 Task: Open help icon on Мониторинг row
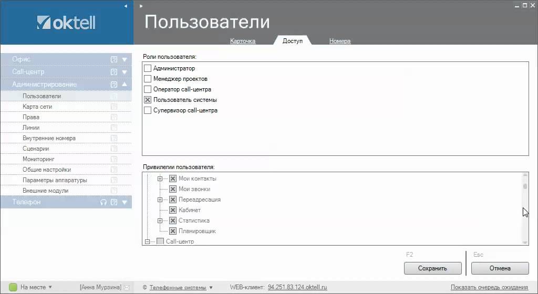(114, 159)
